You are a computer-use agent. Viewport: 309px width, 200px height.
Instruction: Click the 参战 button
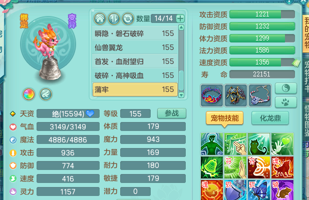point(172,113)
